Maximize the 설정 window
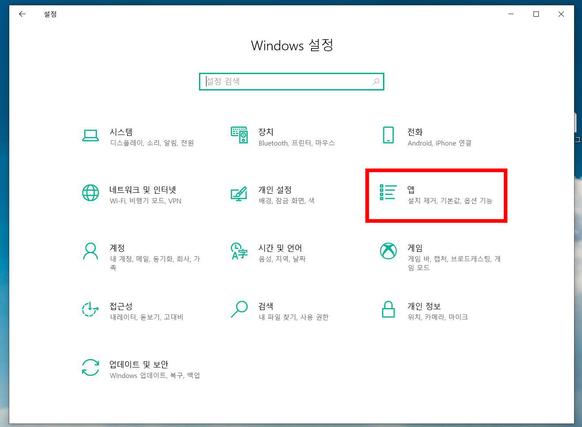The height and width of the screenshot is (427, 582). pyautogui.click(x=536, y=14)
